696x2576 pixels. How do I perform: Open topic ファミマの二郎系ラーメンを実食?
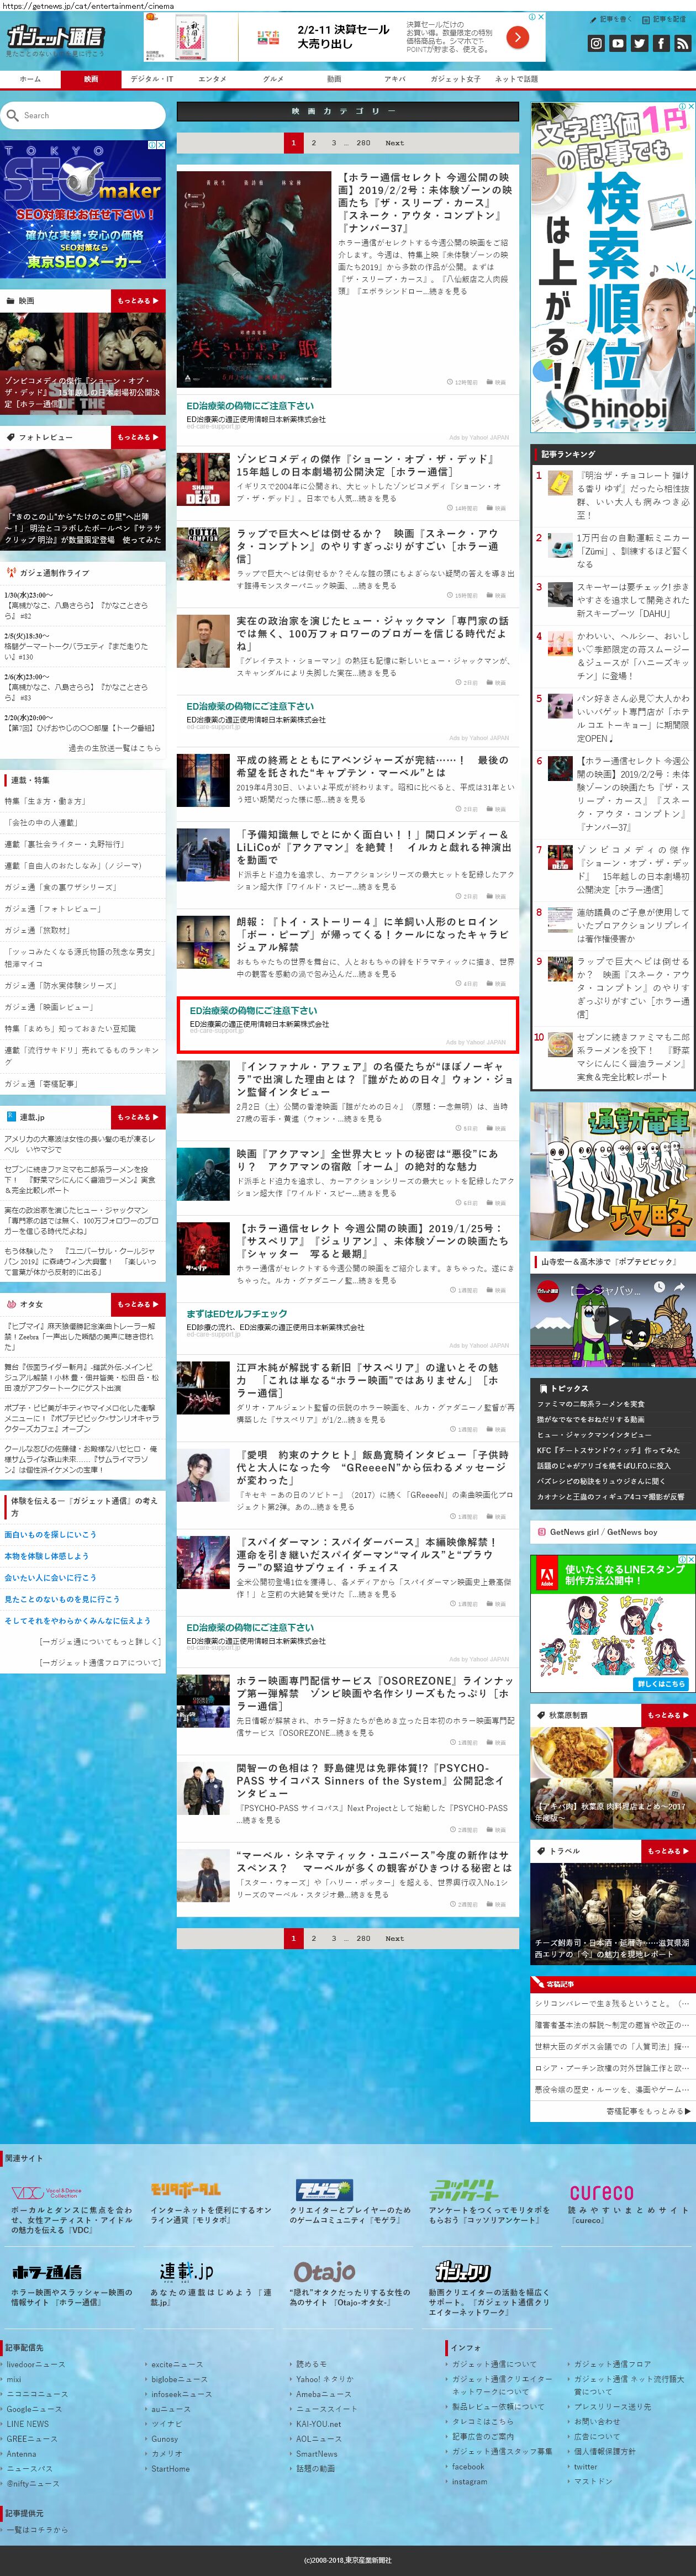coord(590,1404)
